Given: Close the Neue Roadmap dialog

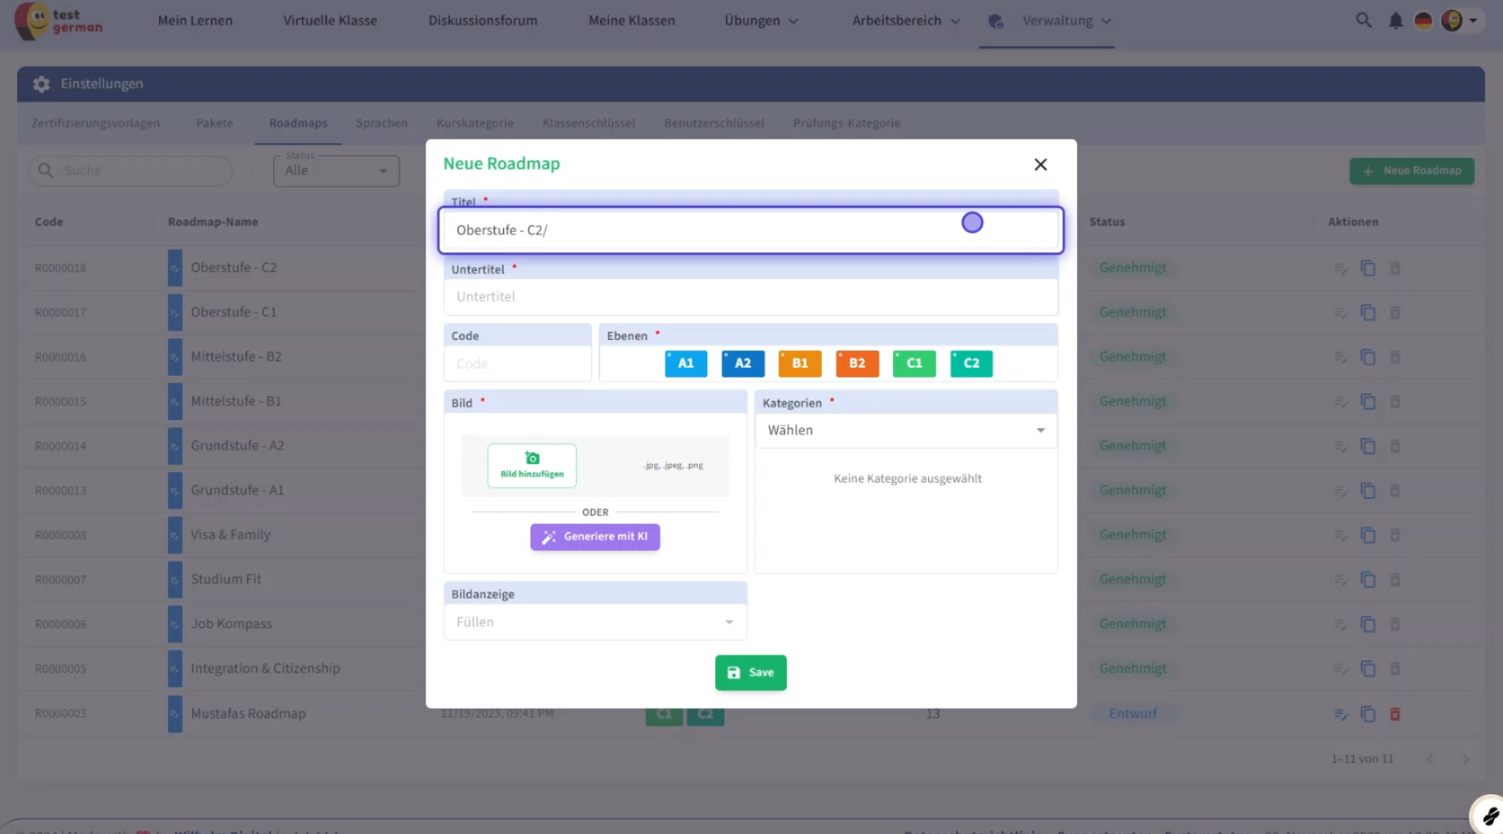Looking at the screenshot, I should tap(1041, 165).
